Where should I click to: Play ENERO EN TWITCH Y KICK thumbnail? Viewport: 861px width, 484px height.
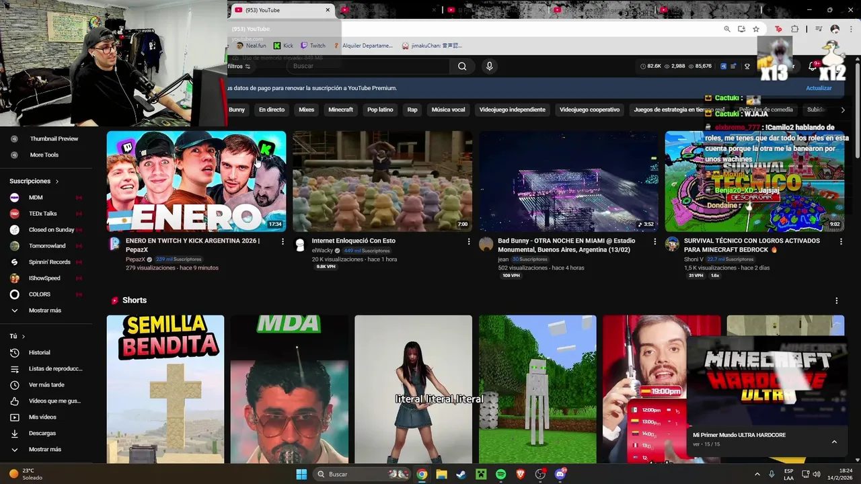(196, 182)
